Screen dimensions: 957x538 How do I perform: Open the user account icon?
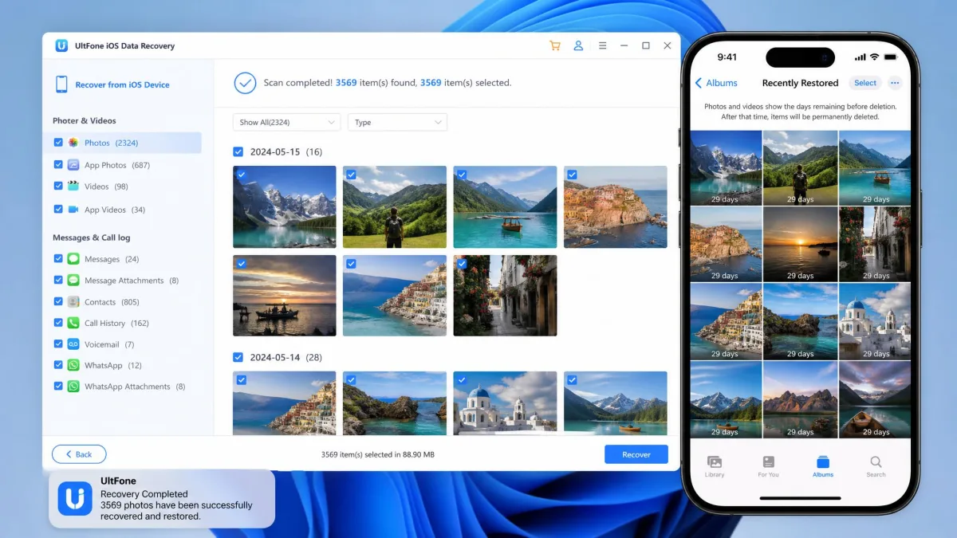click(579, 46)
